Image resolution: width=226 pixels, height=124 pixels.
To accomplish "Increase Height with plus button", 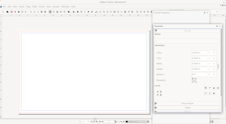I will tap(214, 69).
